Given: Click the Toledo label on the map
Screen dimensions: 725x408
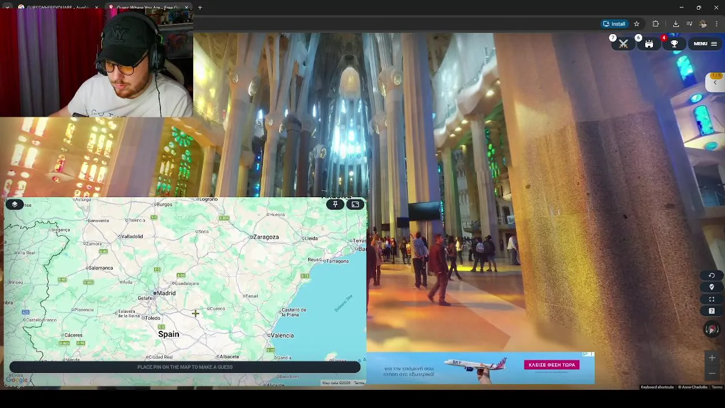Looking at the screenshot, I should [152, 318].
